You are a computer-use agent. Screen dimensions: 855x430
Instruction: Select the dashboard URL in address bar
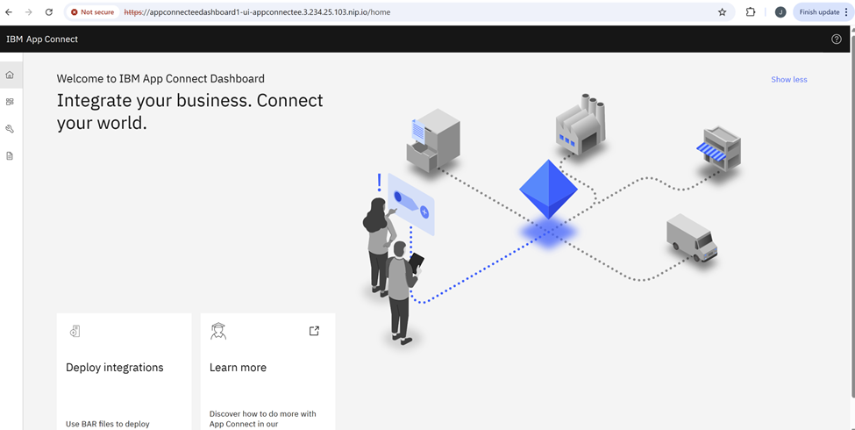pos(257,12)
